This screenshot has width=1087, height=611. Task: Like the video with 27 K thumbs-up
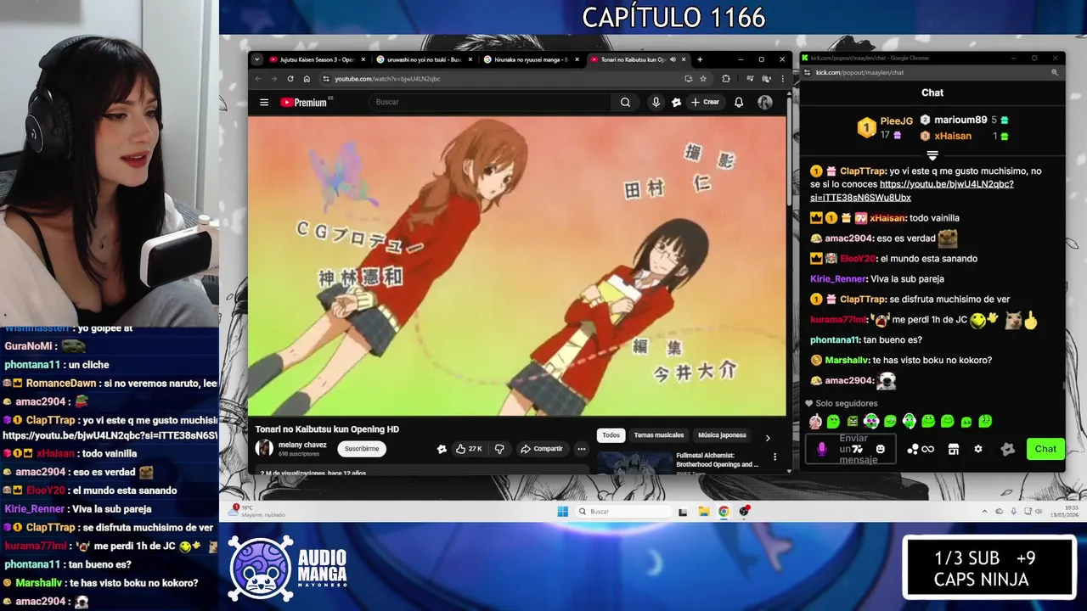pyautogui.click(x=469, y=449)
